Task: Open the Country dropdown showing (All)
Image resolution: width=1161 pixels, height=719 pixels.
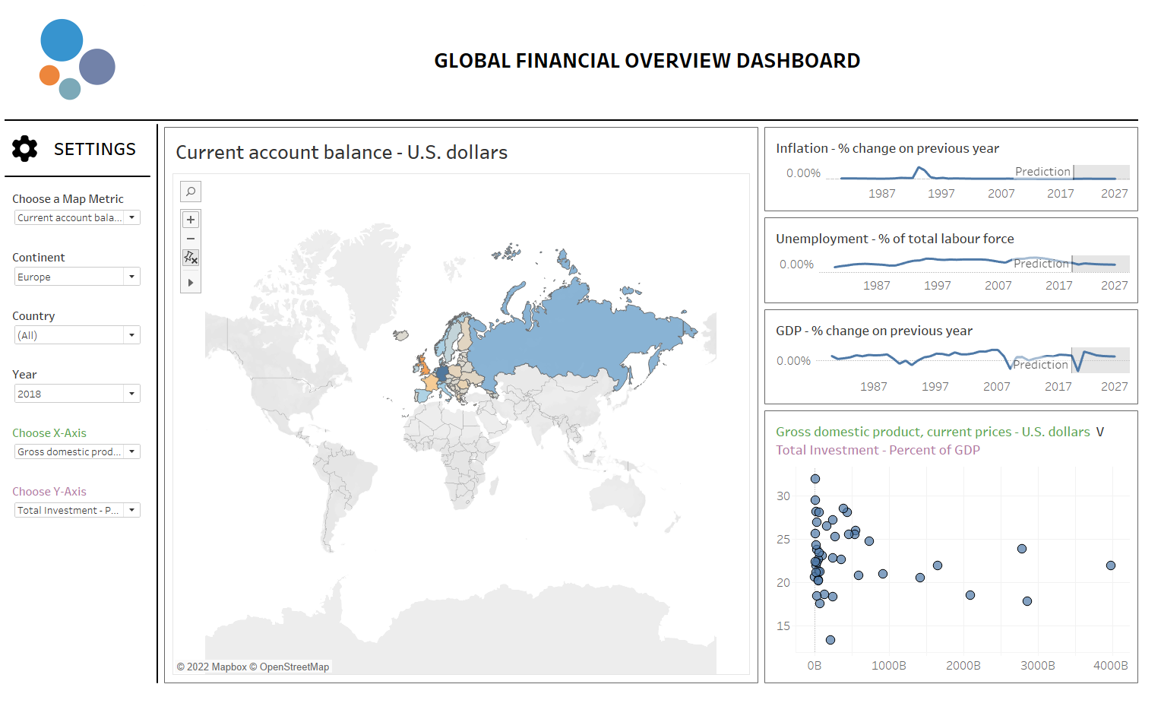Action: (x=78, y=335)
